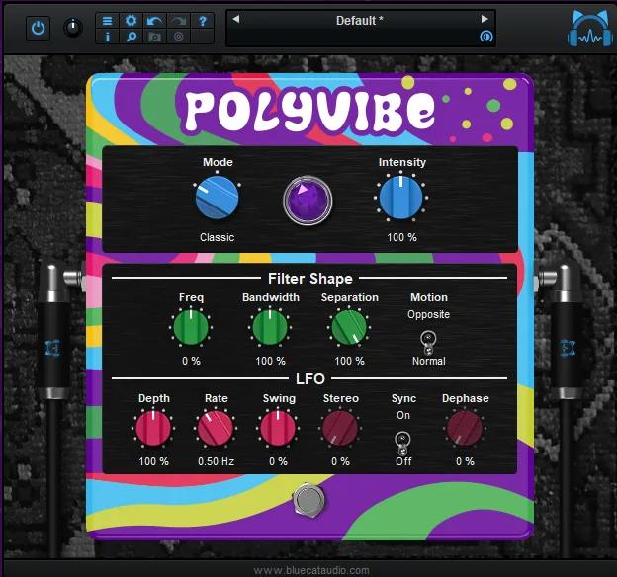Screen dimensions: 617x577
Task: Click the 'Opposite' motion label
Action: pyautogui.click(x=428, y=314)
